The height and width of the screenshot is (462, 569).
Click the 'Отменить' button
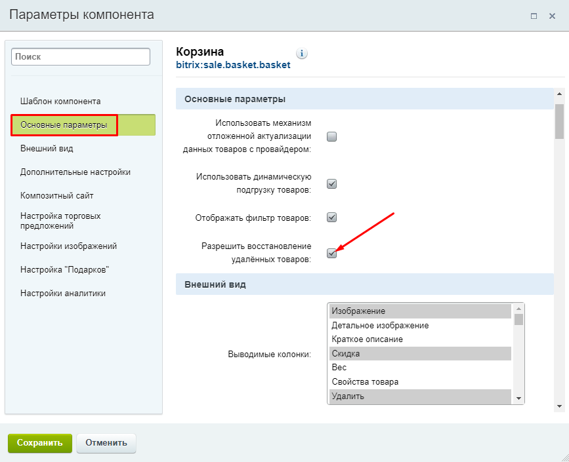pyautogui.click(x=106, y=443)
